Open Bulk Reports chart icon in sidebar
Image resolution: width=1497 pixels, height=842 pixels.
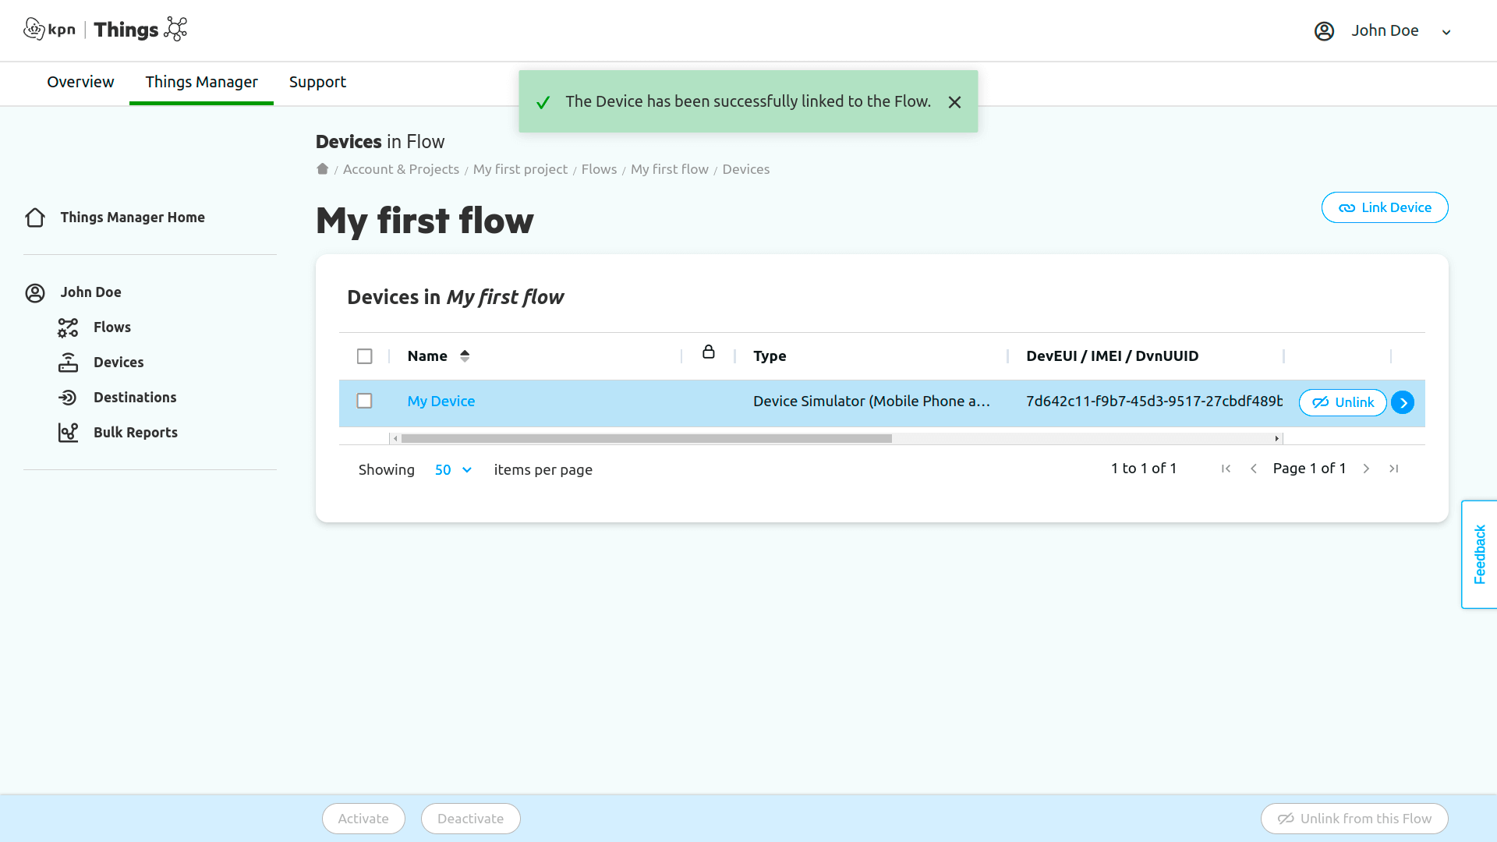coord(68,433)
